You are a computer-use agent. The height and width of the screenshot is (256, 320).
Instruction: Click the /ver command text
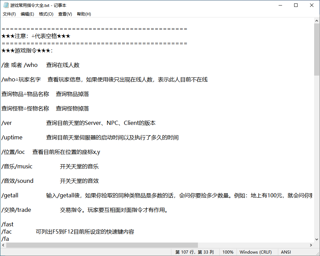click(7, 123)
